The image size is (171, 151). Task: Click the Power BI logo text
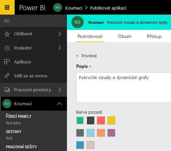(x=32, y=8)
